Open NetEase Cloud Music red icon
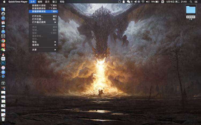Screen dimensions: 201x125 (x=3, y=45)
